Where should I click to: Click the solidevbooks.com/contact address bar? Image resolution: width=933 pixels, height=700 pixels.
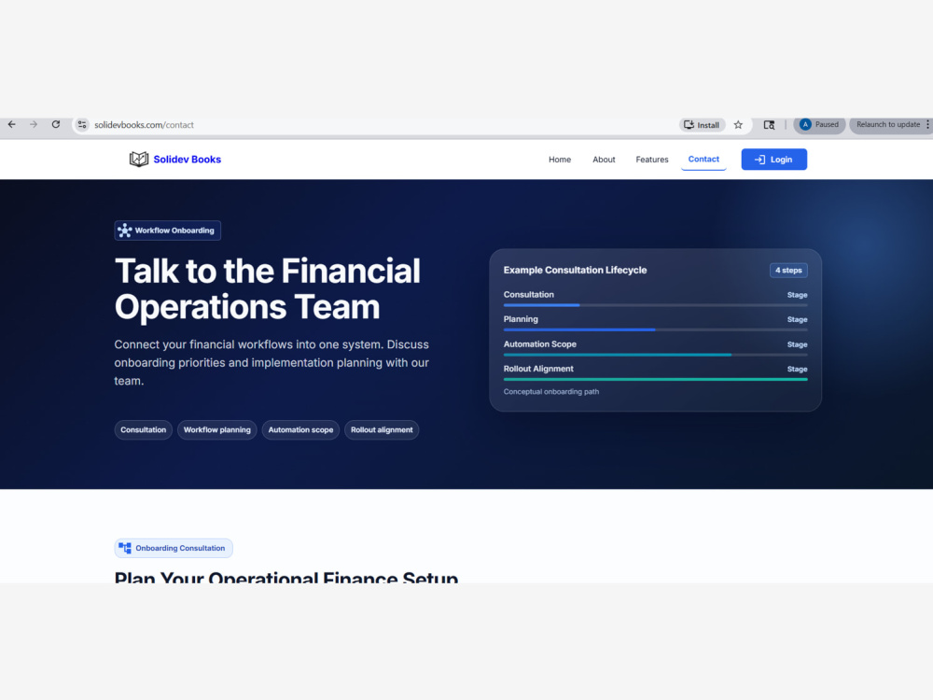pos(144,125)
